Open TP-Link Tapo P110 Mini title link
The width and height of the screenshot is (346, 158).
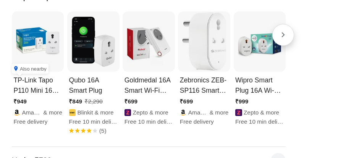37,85
